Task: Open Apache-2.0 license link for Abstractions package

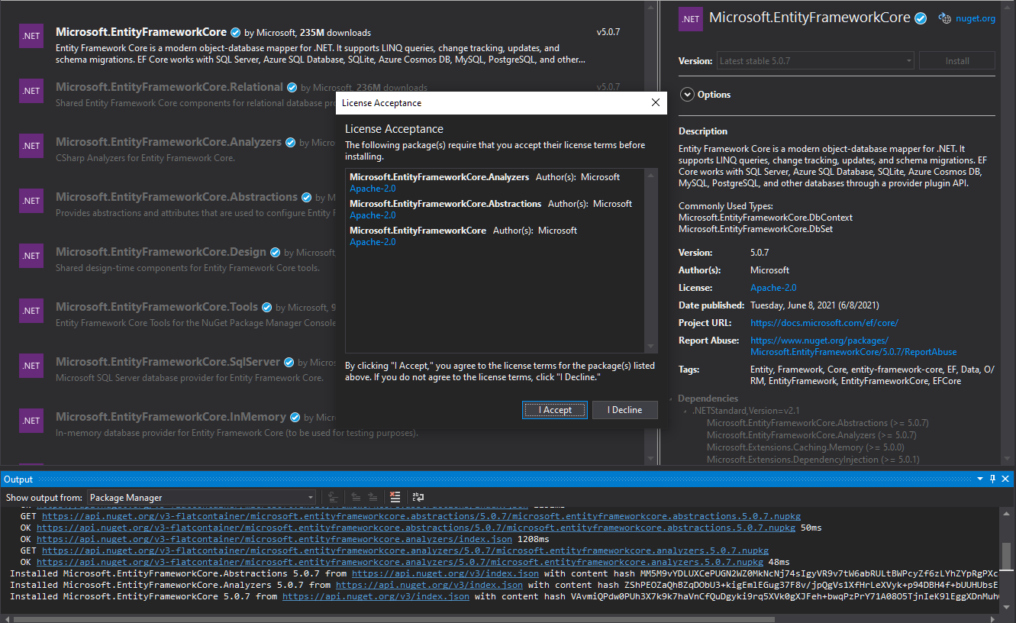Action: pos(373,215)
